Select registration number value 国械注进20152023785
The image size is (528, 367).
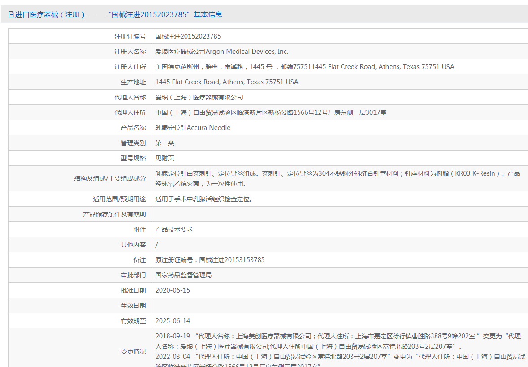click(188, 36)
